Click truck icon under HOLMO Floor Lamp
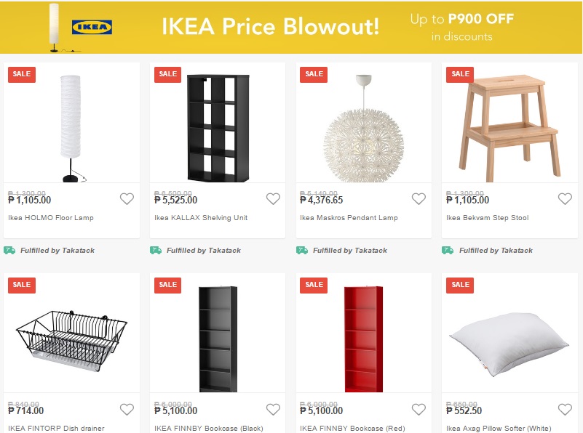This screenshot has height=433, width=583. [x=9, y=250]
